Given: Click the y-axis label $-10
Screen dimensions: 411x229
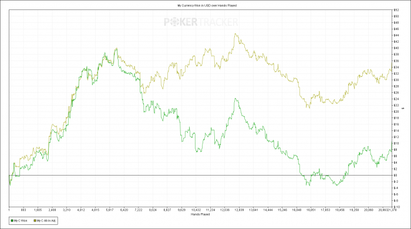Looking at the screenshot, I should (396, 207).
